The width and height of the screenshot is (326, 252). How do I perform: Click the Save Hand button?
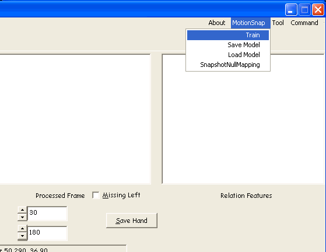point(132,221)
